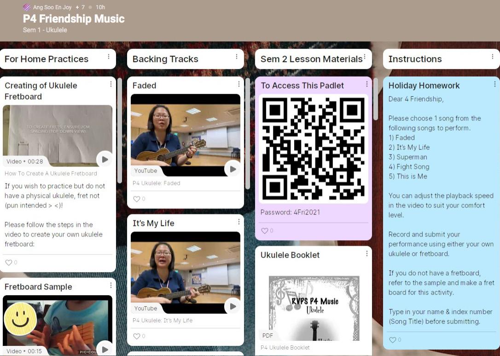Viewport: 500px width, 356px height.
Task: Open options for the Fretboard Sample post
Action: click(x=111, y=285)
